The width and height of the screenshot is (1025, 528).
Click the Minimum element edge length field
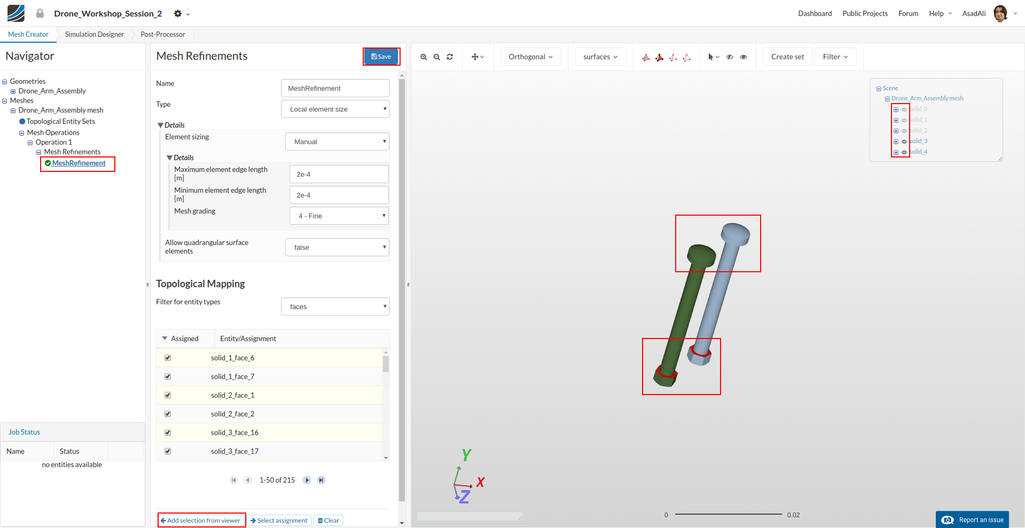click(x=339, y=195)
